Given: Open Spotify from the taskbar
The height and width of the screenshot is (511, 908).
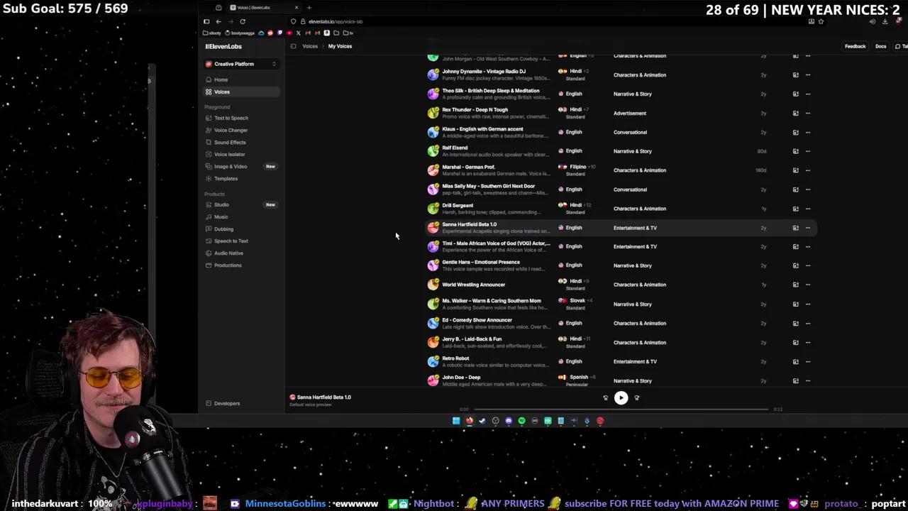Looking at the screenshot, I should tap(521, 421).
